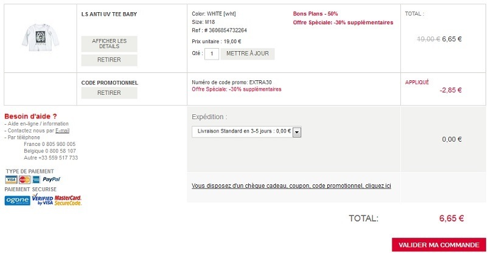The width and height of the screenshot is (488, 253).
Task: Open the baby tee product thumbnail
Action: tap(40, 36)
